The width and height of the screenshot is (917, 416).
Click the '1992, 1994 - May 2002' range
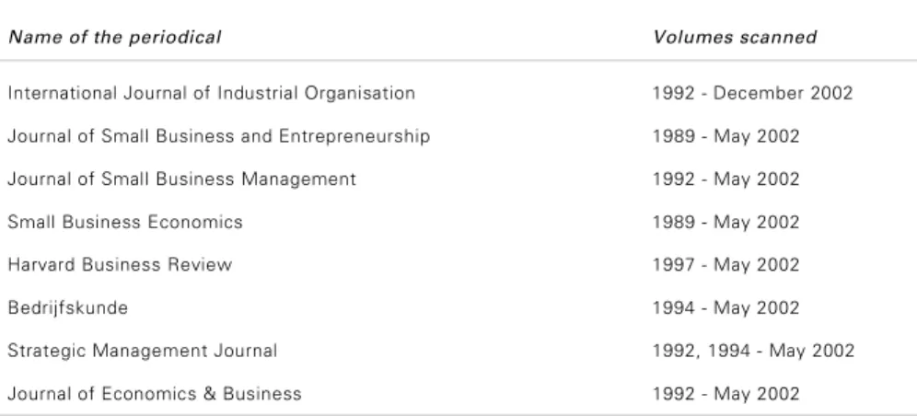(x=753, y=351)
